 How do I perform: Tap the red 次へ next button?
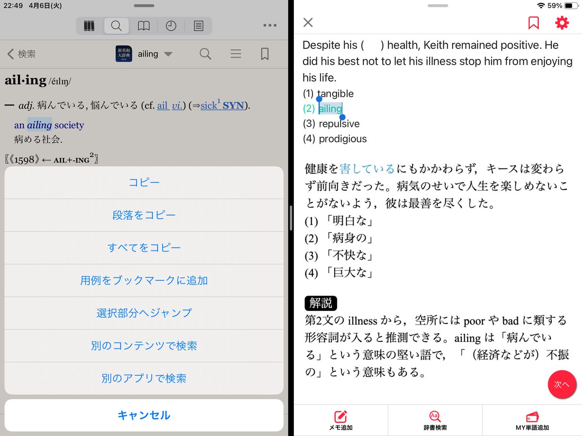[562, 384]
